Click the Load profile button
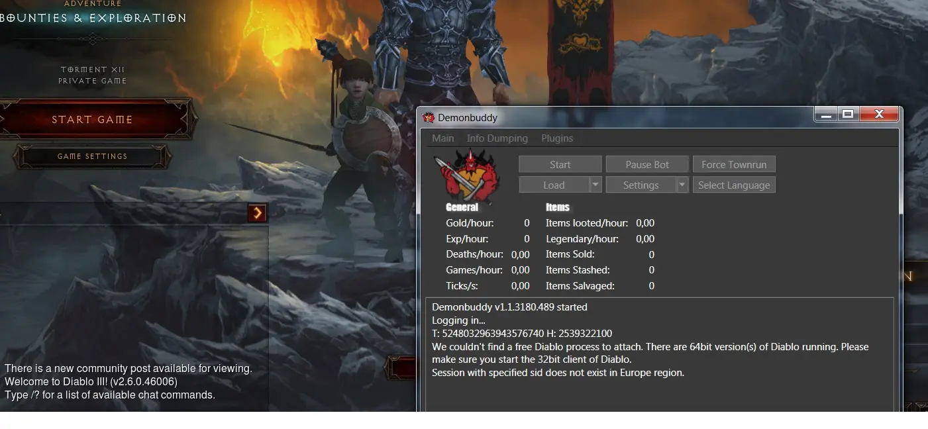 pyautogui.click(x=554, y=185)
